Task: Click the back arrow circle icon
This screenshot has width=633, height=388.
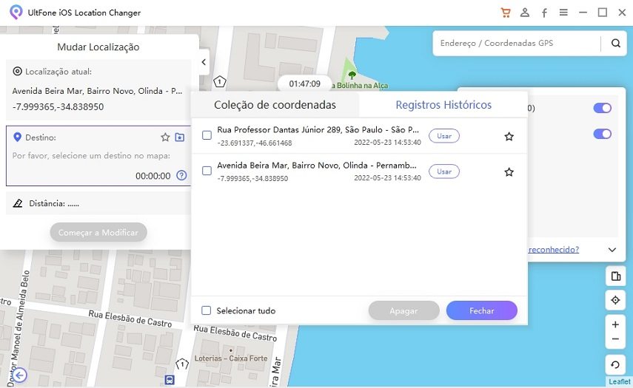Action: click(x=19, y=375)
